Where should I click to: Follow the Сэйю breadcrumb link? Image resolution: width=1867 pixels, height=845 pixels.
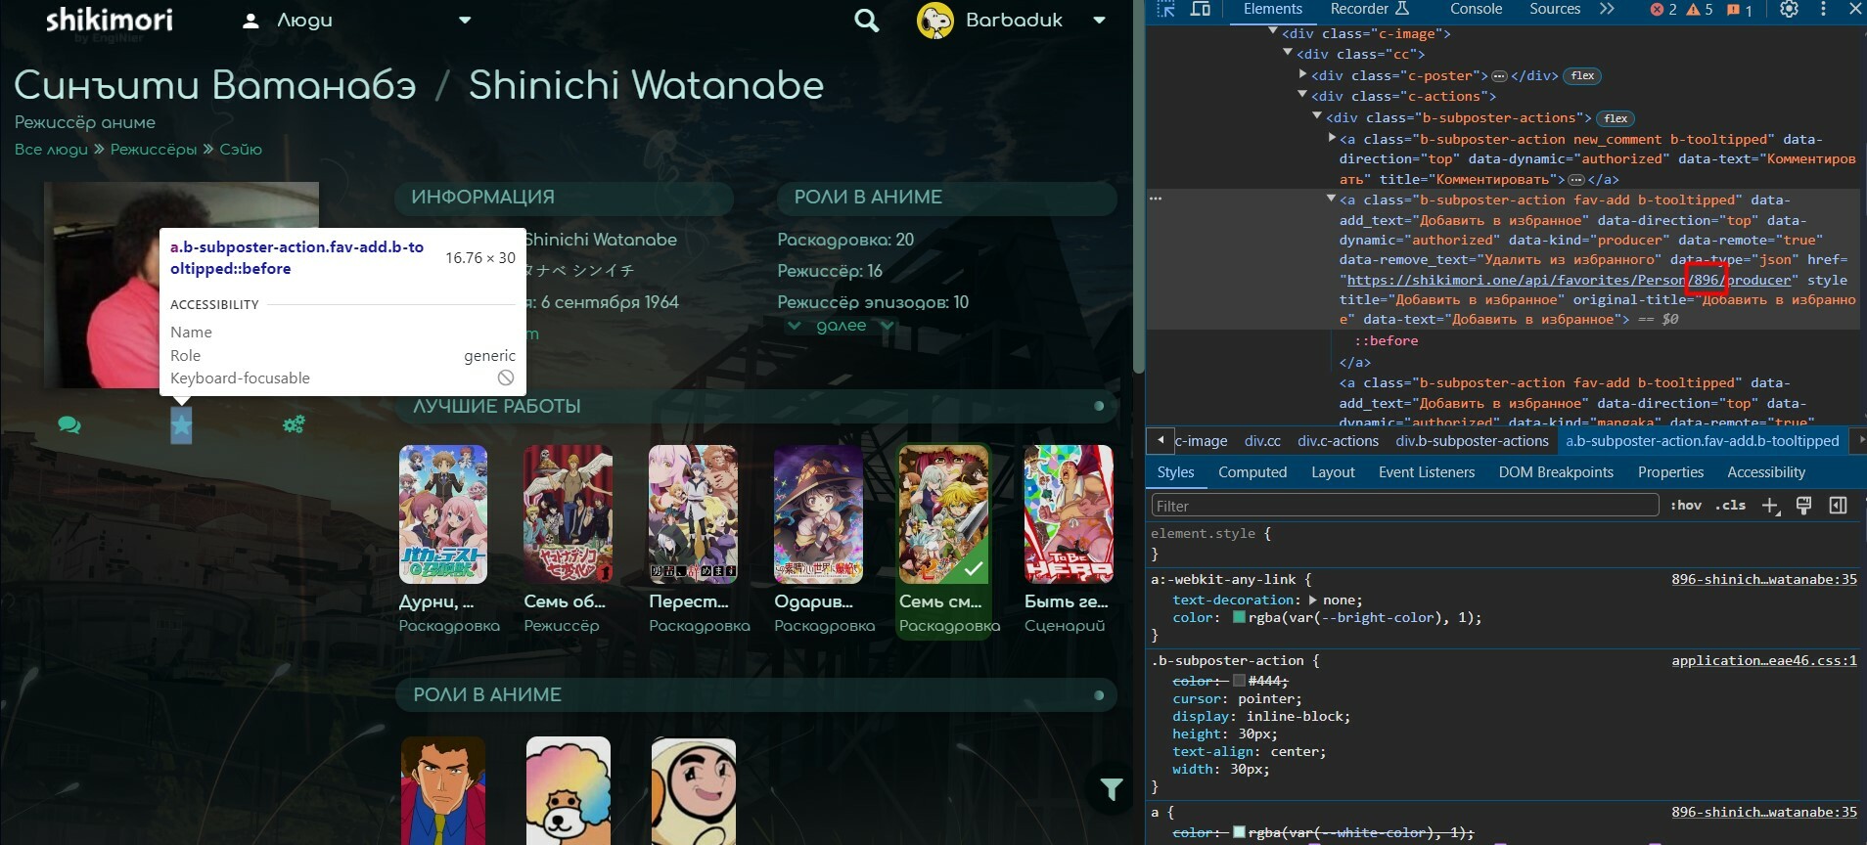click(241, 150)
